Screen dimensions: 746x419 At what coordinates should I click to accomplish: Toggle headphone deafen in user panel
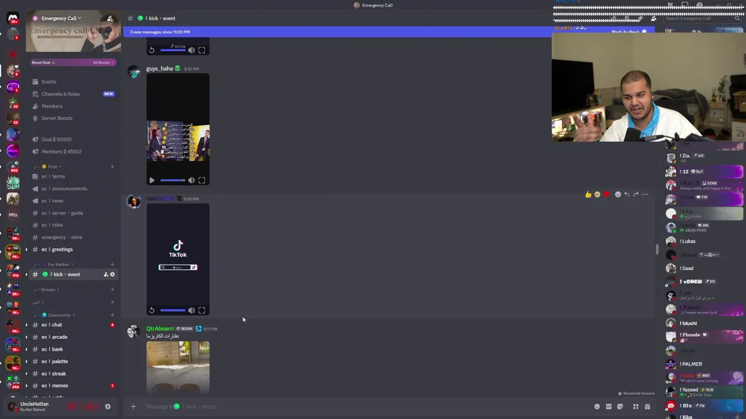tap(90, 406)
